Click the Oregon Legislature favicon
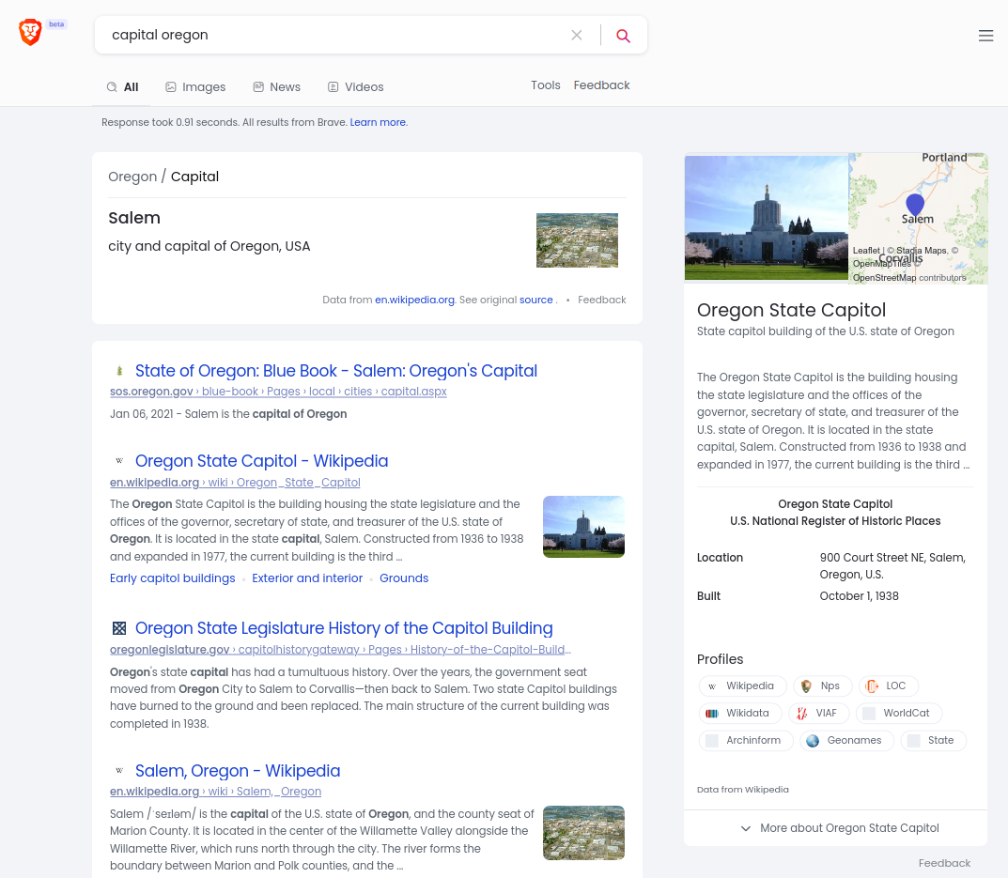This screenshot has height=878, width=1008. (119, 628)
